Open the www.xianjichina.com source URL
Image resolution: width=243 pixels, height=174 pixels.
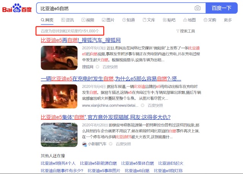(x=110, y=105)
